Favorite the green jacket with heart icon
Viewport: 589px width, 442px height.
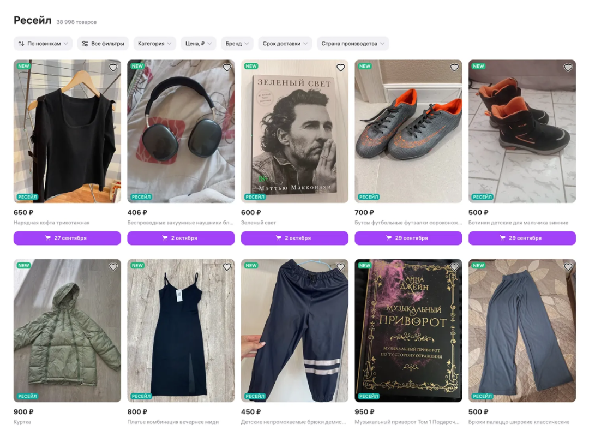[113, 267]
